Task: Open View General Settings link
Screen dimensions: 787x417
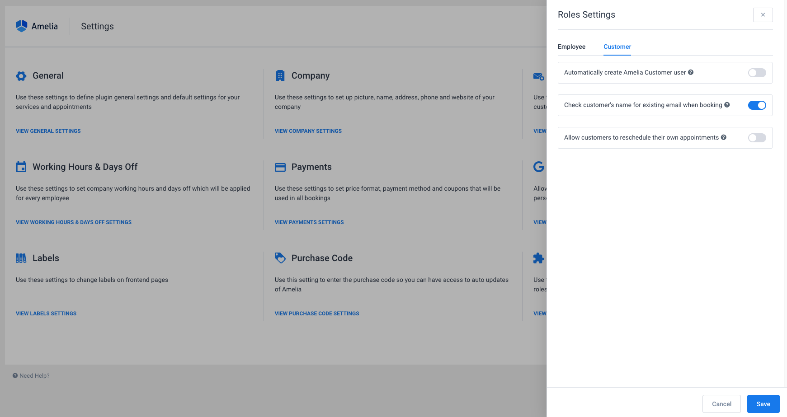Action: 48,131
